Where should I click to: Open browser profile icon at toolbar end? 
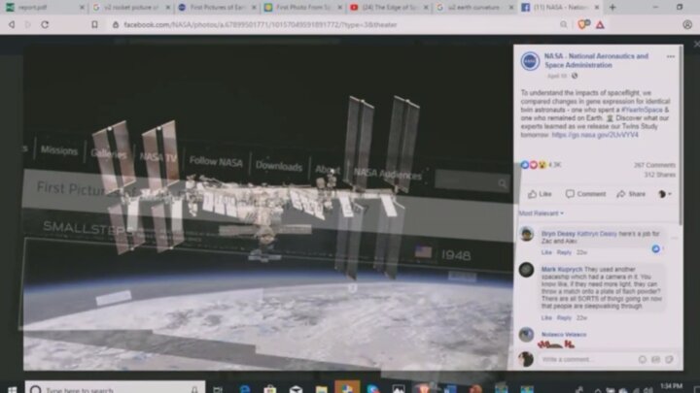(x=687, y=24)
